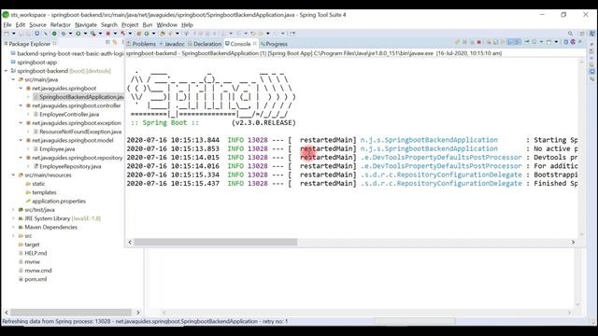The height and width of the screenshot is (336, 598).
Task: Click Package Explorer horizontal scrollbar thumb
Action: coord(71,312)
